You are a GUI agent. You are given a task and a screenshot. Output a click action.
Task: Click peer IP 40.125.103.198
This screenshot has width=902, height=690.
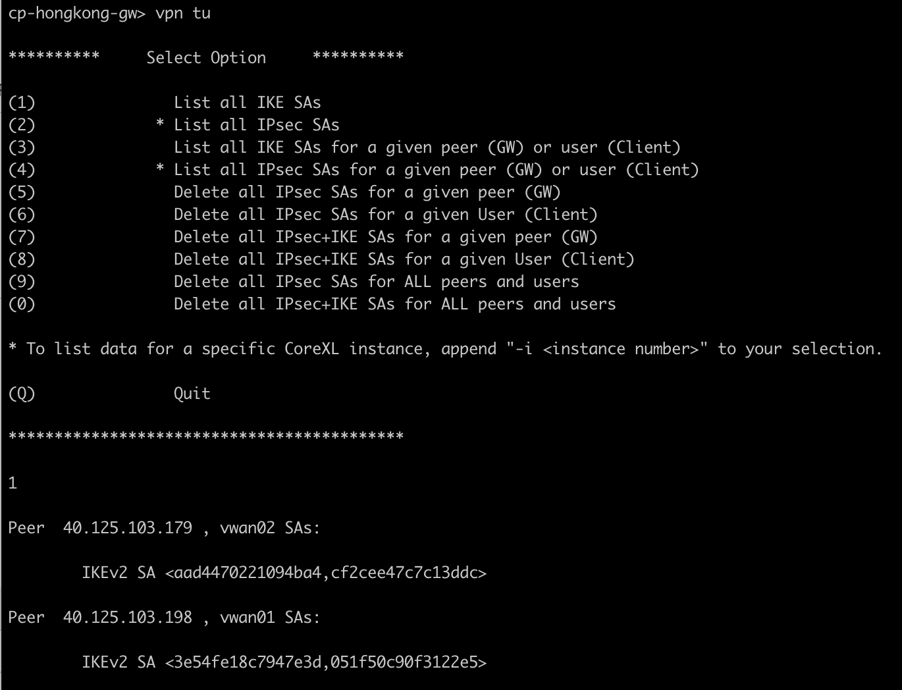(x=128, y=618)
